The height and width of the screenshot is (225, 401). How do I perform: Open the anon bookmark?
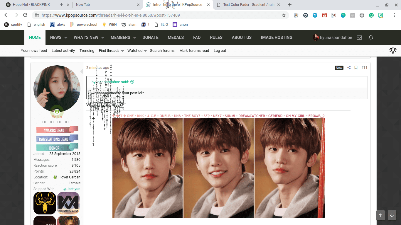pyautogui.click(x=180, y=25)
